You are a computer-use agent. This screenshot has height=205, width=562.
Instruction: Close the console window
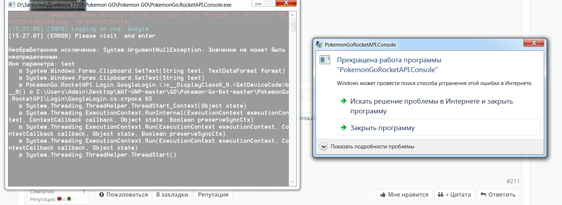point(286,3)
